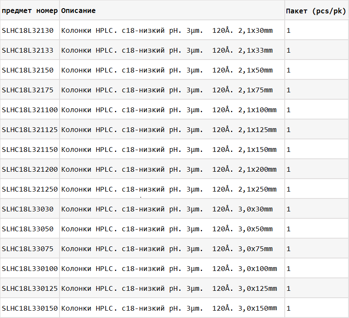The width and height of the screenshot is (349, 318).
Task: Click description ending in 2,1x250mm
Action: (169, 189)
